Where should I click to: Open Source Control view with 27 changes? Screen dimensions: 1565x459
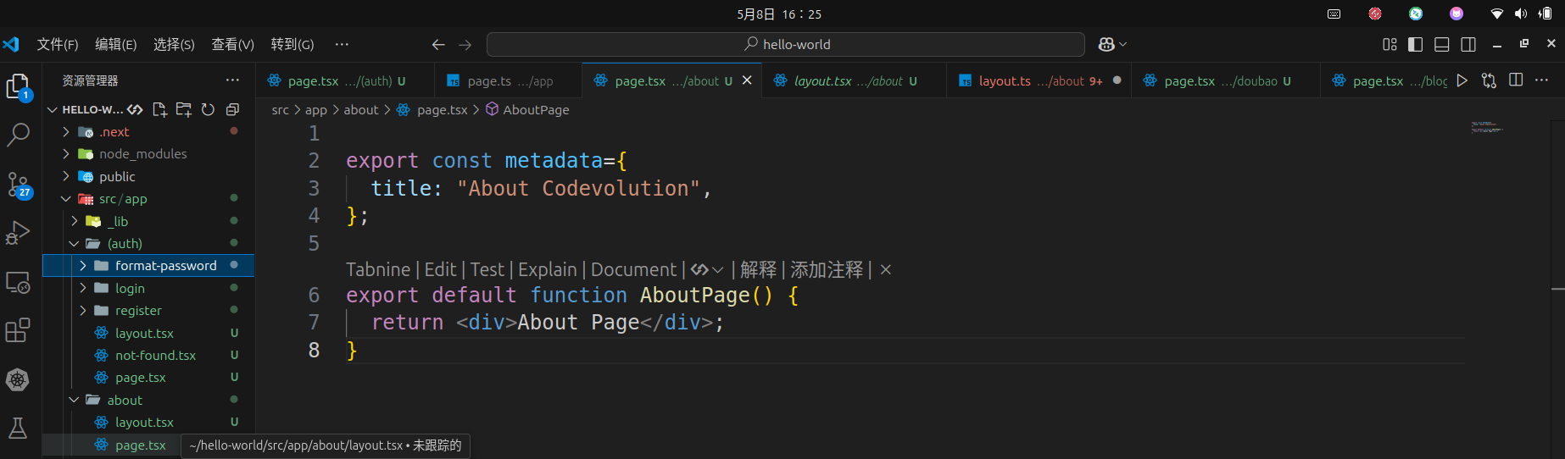point(18,185)
